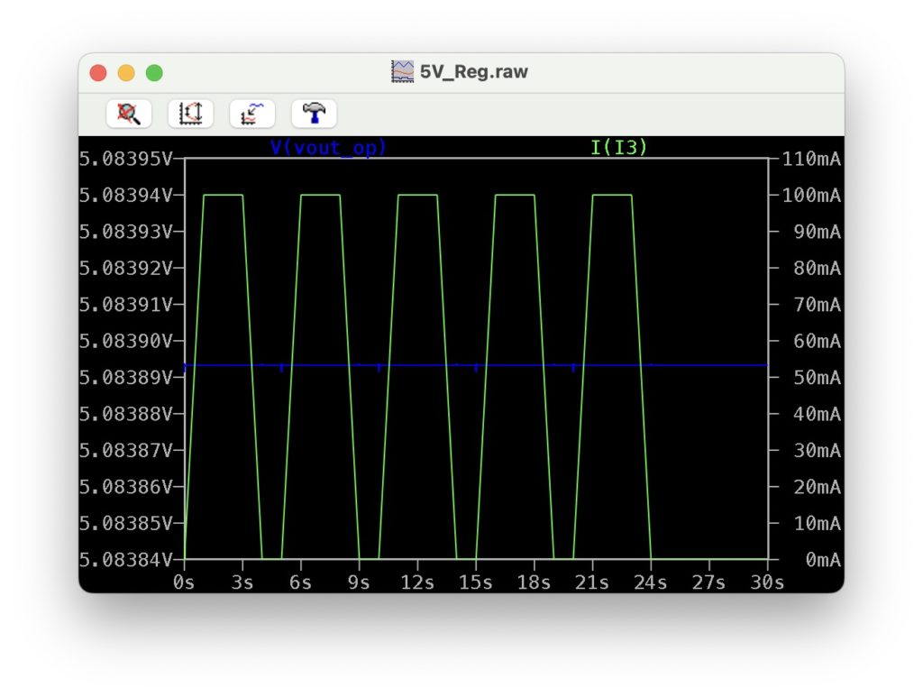This screenshot has height=697, width=923.
Task: Click the 30s label on time axis
Action: (766, 582)
